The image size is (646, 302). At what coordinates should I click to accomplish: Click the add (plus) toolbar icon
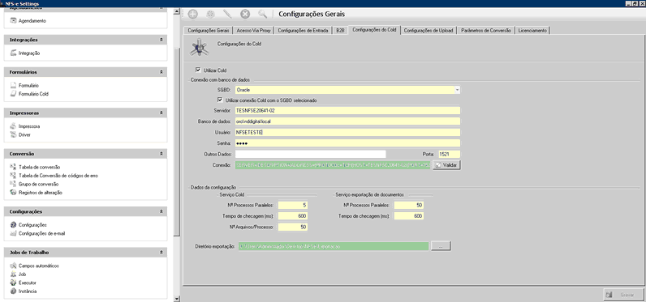click(x=193, y=14)
